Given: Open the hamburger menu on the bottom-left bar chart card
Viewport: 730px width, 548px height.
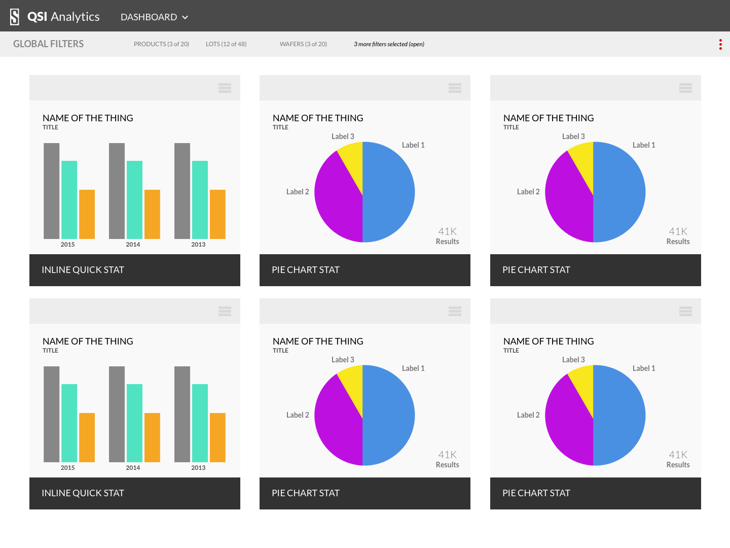Looking at the screenshot, I should pyautogui.click(x=225, y=312).
